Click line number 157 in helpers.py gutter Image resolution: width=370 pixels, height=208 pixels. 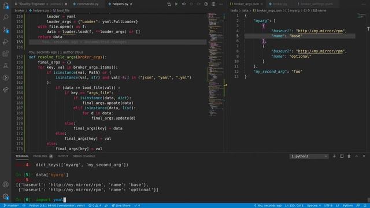point(20,57)
